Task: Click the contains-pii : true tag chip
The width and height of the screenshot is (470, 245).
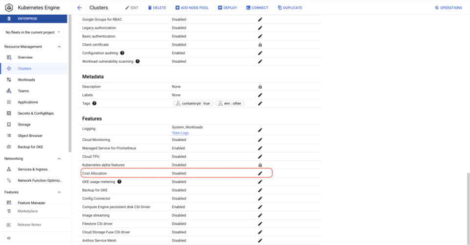Action: click(193, 103)
